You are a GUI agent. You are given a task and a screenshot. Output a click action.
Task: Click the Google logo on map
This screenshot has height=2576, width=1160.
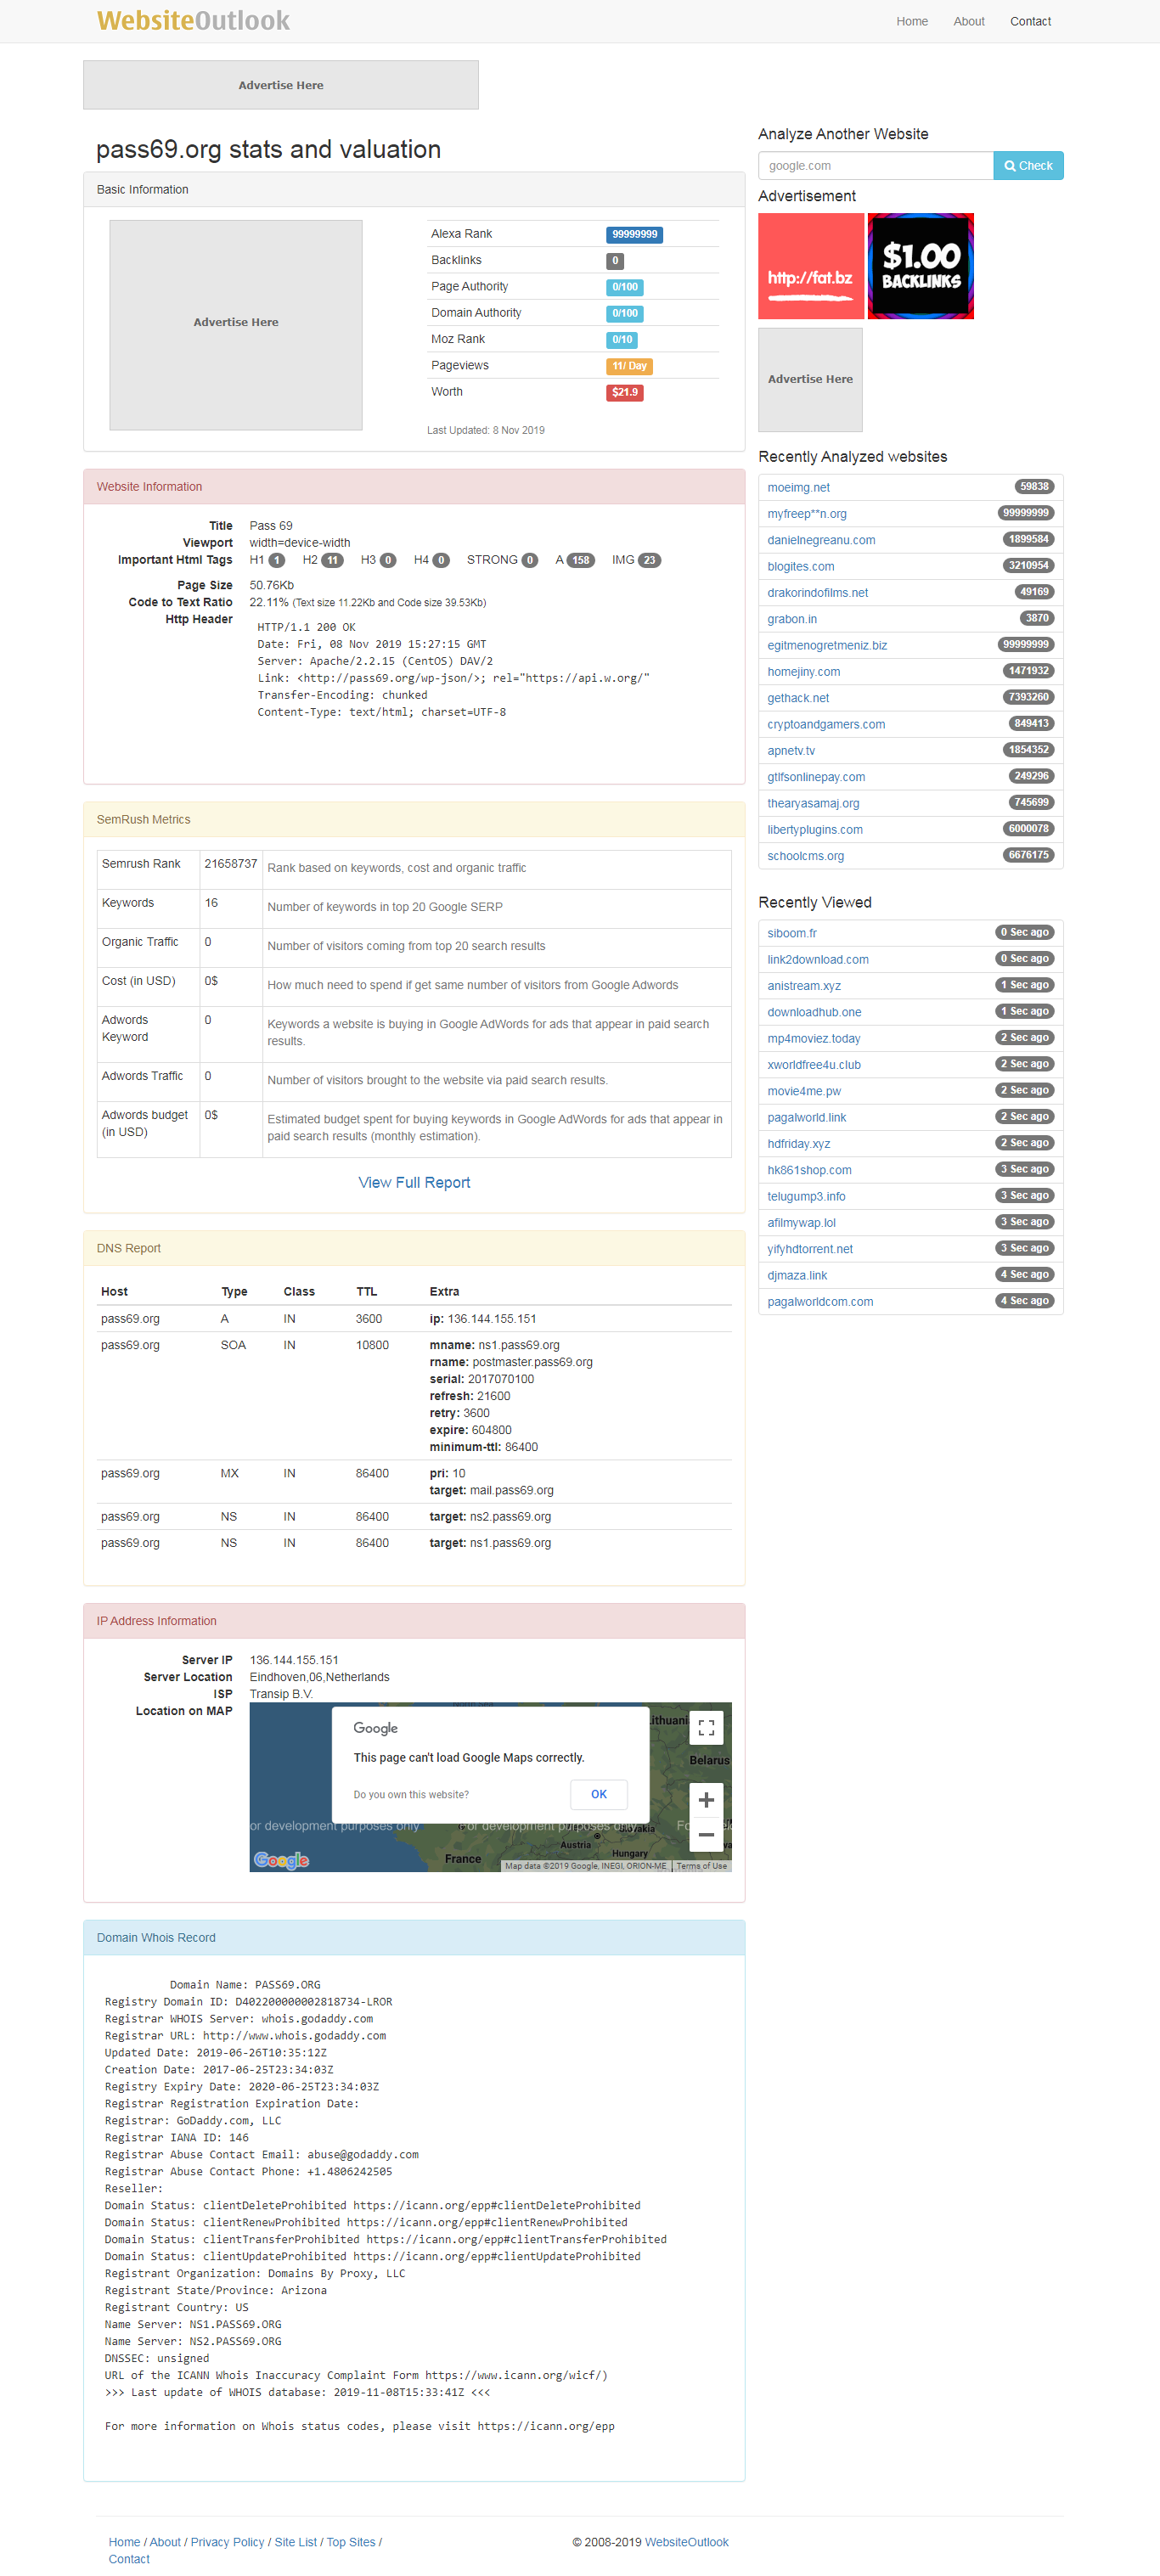[282, 1859]
